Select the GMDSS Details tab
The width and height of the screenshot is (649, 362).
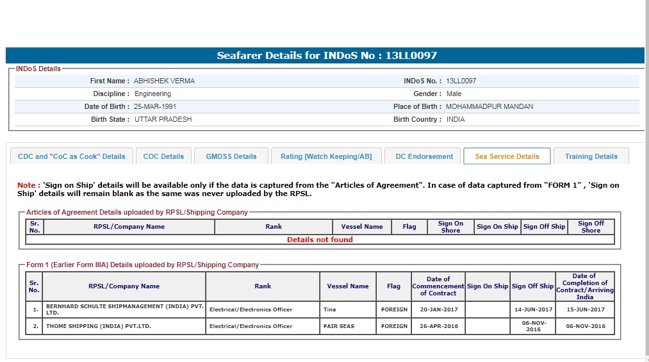point(231,156)
